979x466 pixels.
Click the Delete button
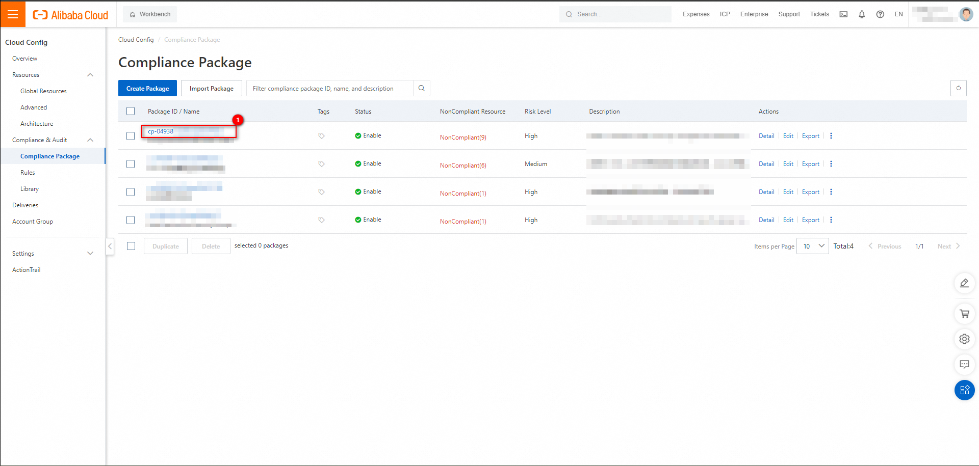pos(211,246)
